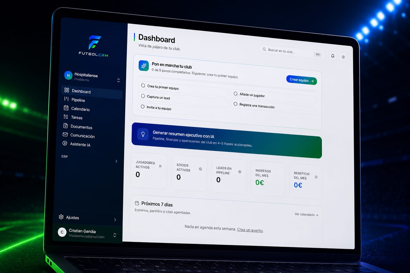
Task: Follow the 'Crea un evento' link
Action: click(x=250, y=230)
